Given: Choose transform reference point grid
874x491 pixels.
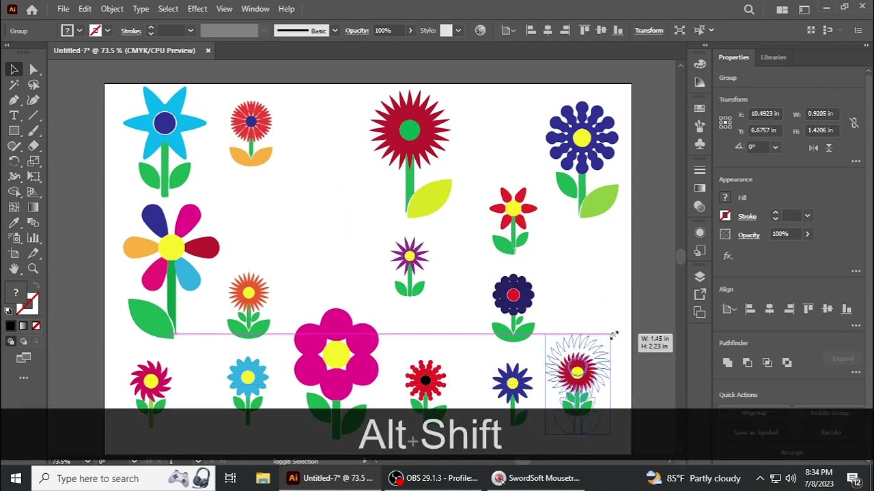Looking at the screenshot, I should coord(725,122).
